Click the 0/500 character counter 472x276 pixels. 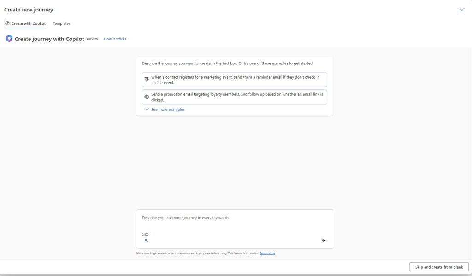(x=145, y=234)
